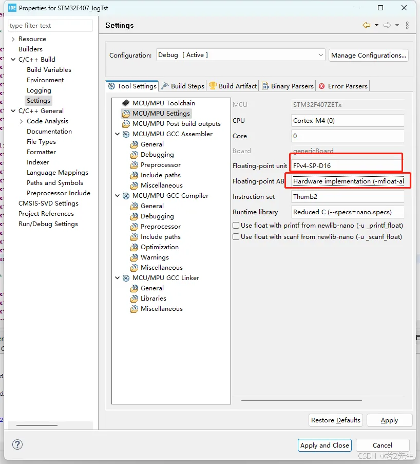The height and width of the screenshot is (464, 420).
Task: Switch to the Binary Parsers tab
Action: pyautogui.click(x=288, y=86)
